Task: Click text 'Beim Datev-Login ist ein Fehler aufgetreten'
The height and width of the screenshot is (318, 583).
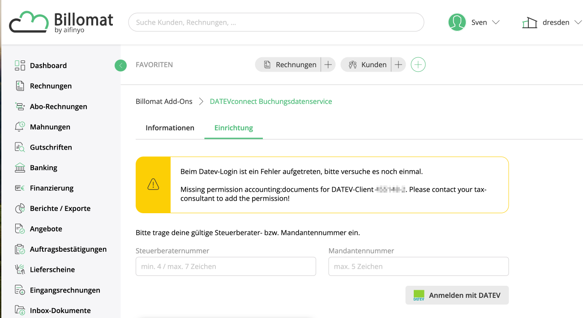Action: click(252, 172)
